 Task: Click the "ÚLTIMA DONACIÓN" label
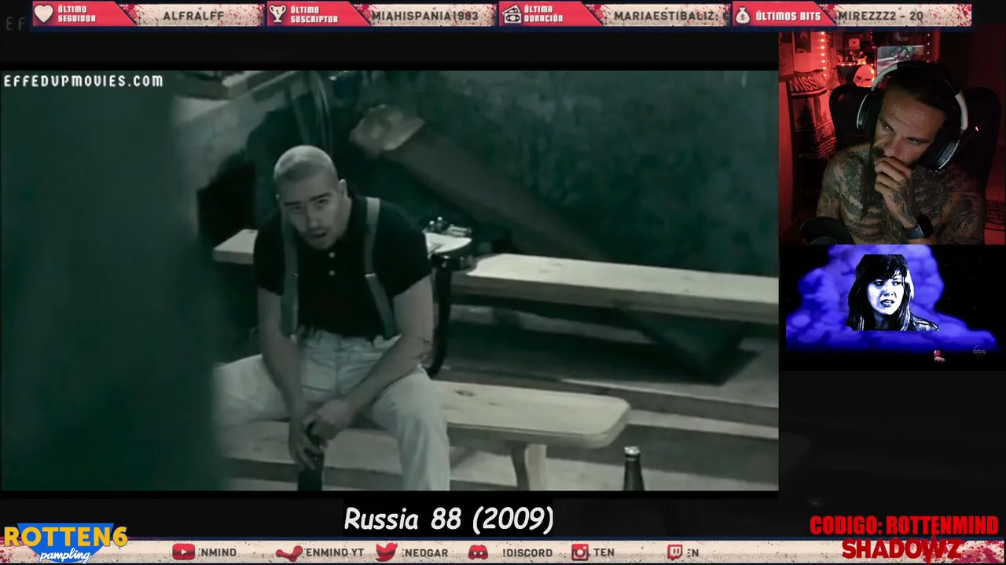pyautogui.click(x=544, y=14)
